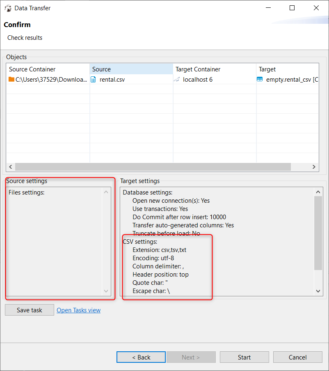The width and height of the screenshot is (329, 371).
Task: Click the scroll-up arrow in Target settings
Action: 318,191
